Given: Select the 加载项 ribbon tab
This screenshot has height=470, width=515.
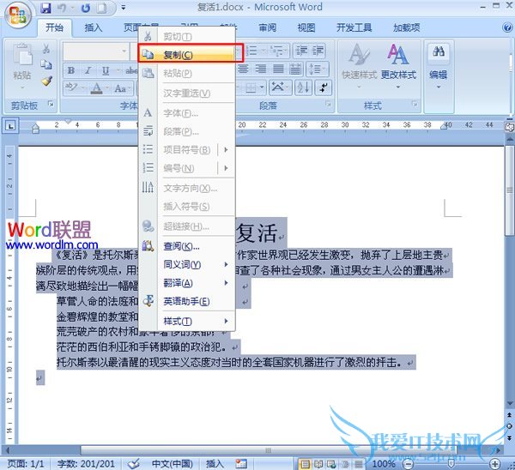Looking at the screenshot, I should pyautogui.click(x=407, y=27).
